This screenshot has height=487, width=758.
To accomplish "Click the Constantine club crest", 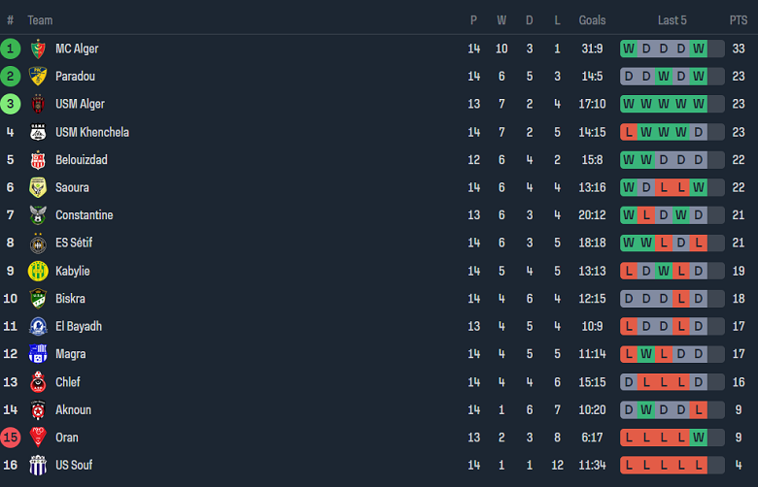I will click(x=38, y=215).
